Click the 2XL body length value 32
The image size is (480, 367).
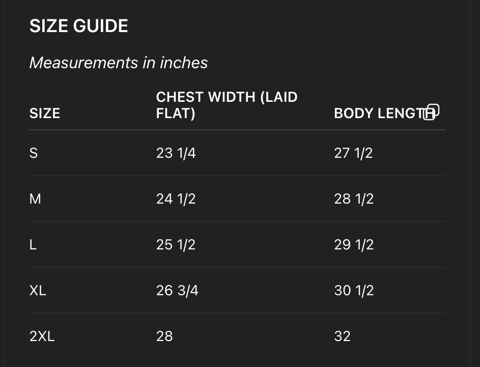tap(342, 336)
